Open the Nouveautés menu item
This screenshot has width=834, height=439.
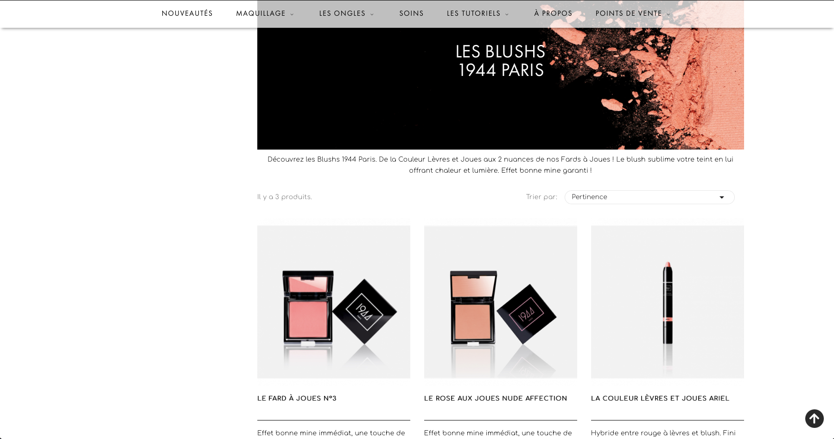pos(187,13)
